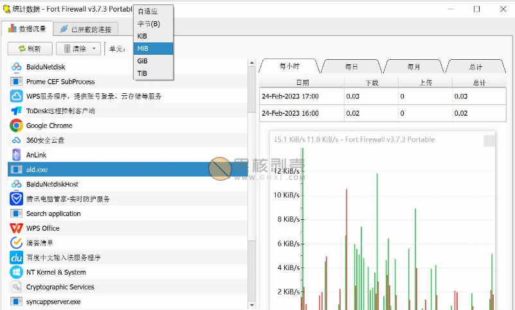Image resolution: width=515 pixels, height=310 pixels.
Task: Click the Fort Firewall title bar icon
Action: (6, 9)
